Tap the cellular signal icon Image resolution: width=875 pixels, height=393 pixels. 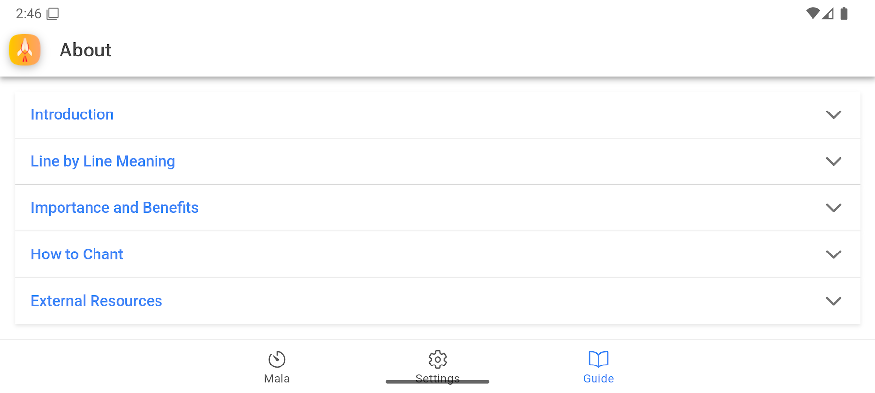point(828,13)
